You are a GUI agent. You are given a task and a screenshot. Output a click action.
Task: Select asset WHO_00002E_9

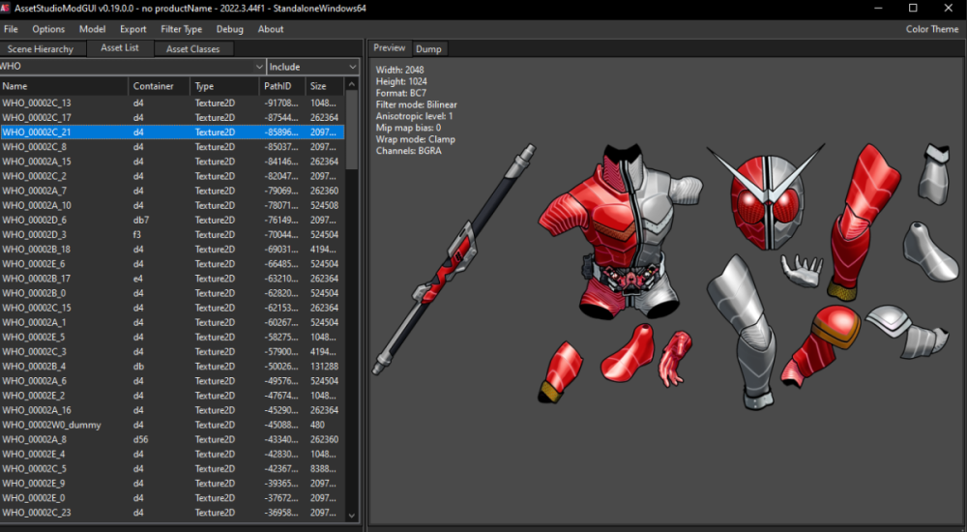click(x=172, y=484)
